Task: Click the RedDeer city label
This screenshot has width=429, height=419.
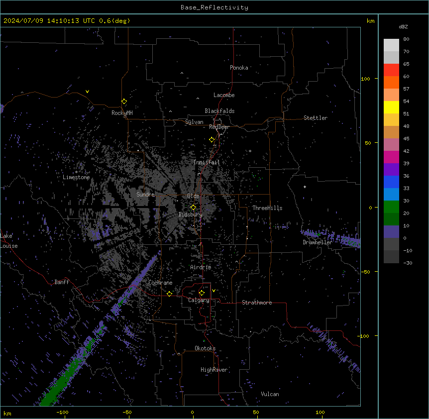Action: click(219, 127)
